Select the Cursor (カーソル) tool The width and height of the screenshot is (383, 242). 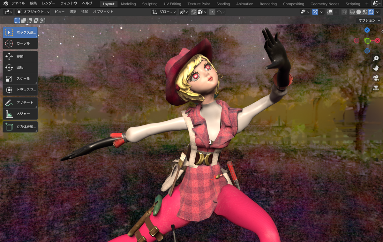coord(20,43)
